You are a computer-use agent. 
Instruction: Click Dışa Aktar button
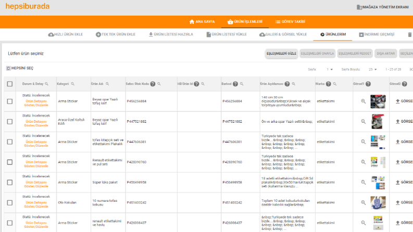[385, 54]
